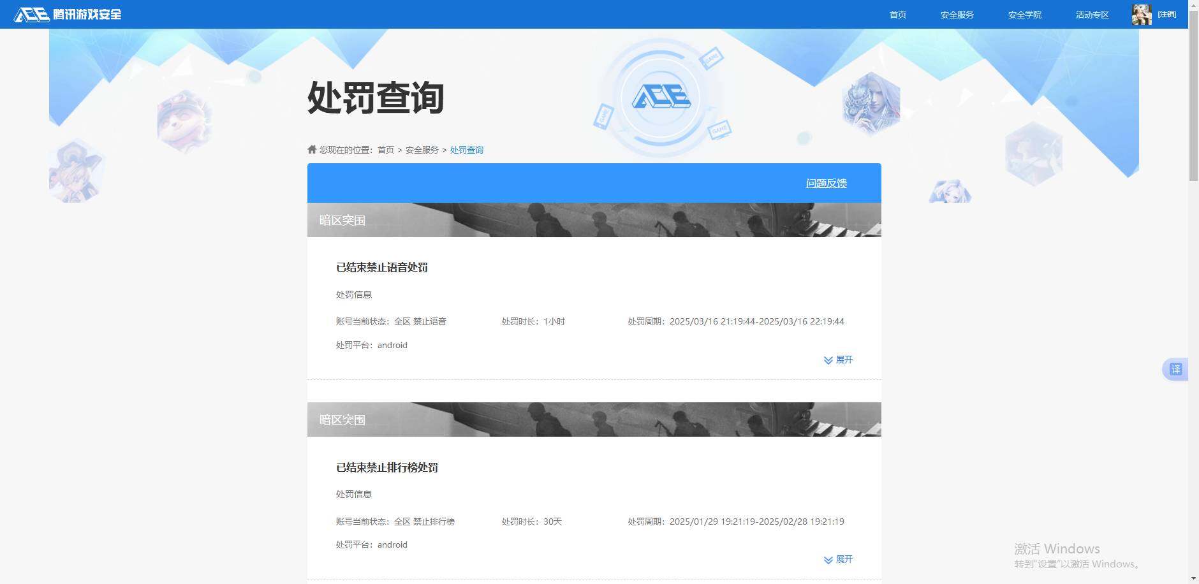Click the 问题反馈 feedback link
Viewport: 1199px width, 584px height.
click(825, 183)
